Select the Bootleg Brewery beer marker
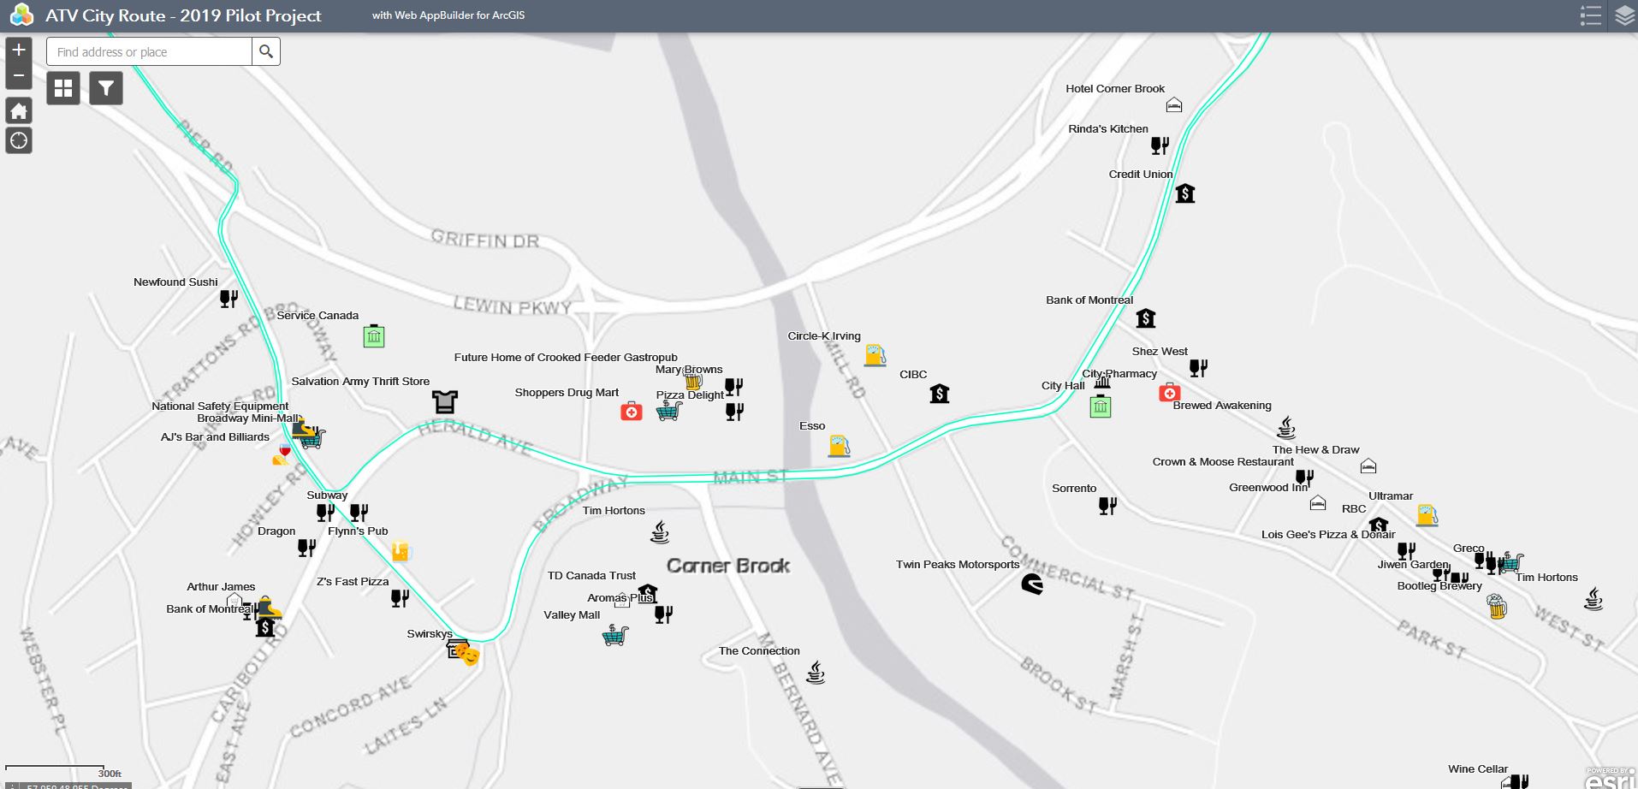This screenshot has height=789, width=1638. coord(1497,607)
